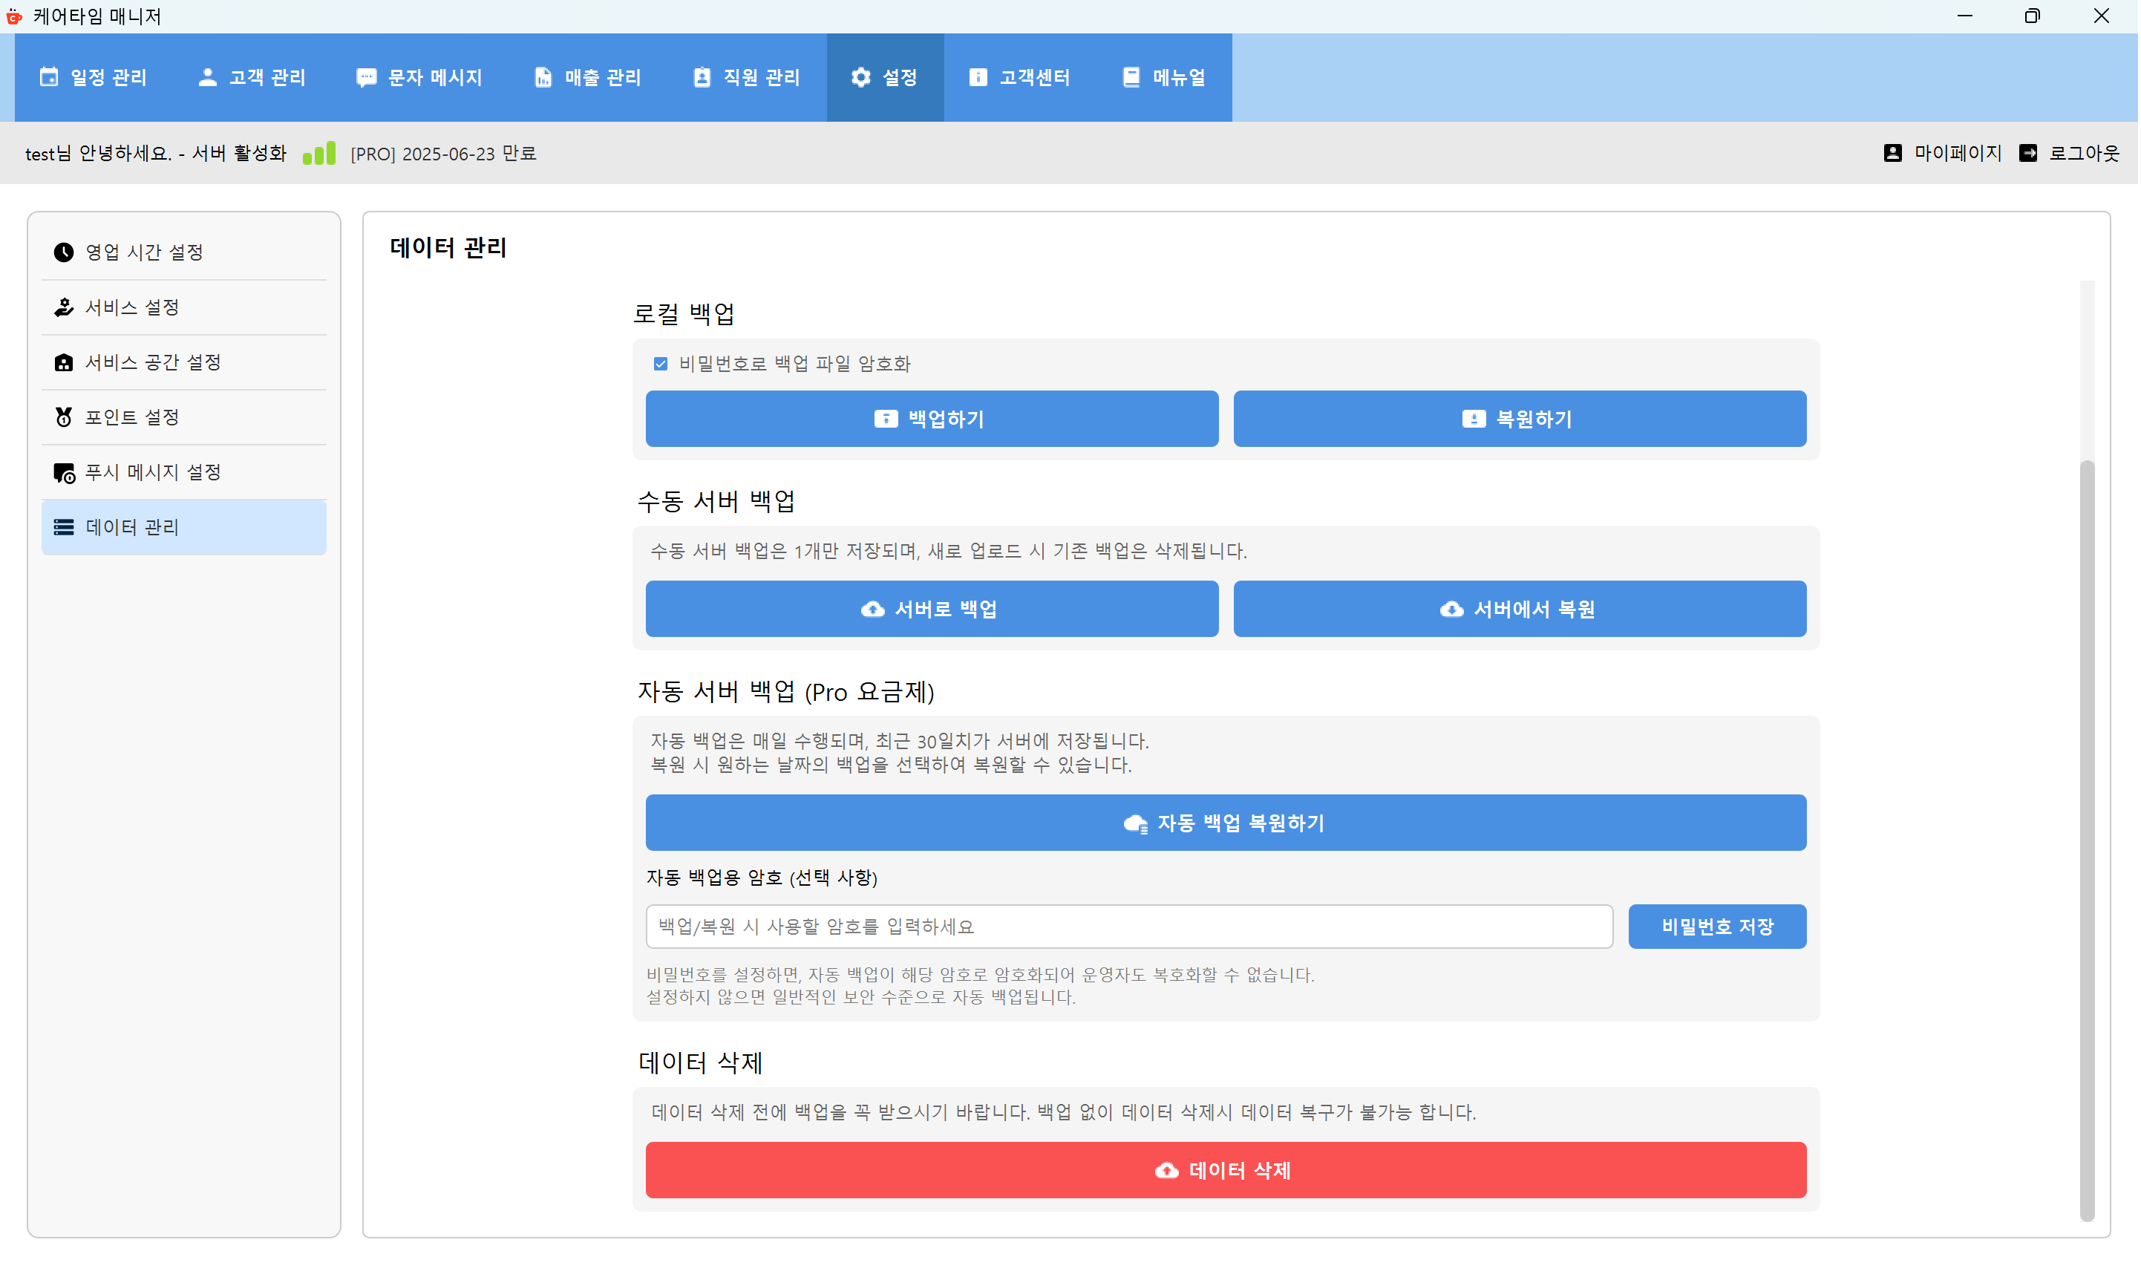Viewport: 2141px width, 1277px height.
Task: Click the 백업하기 button
Action: click(931, 419)
